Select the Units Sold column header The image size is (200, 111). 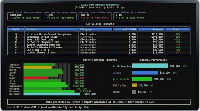click(x=125, y=29)
